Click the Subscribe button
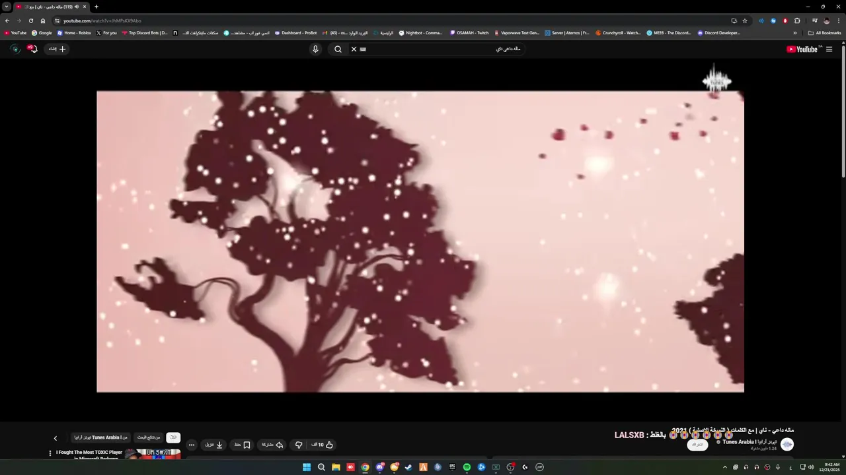The width and height of the screenshot is (846, 475). tap(698, 445)
